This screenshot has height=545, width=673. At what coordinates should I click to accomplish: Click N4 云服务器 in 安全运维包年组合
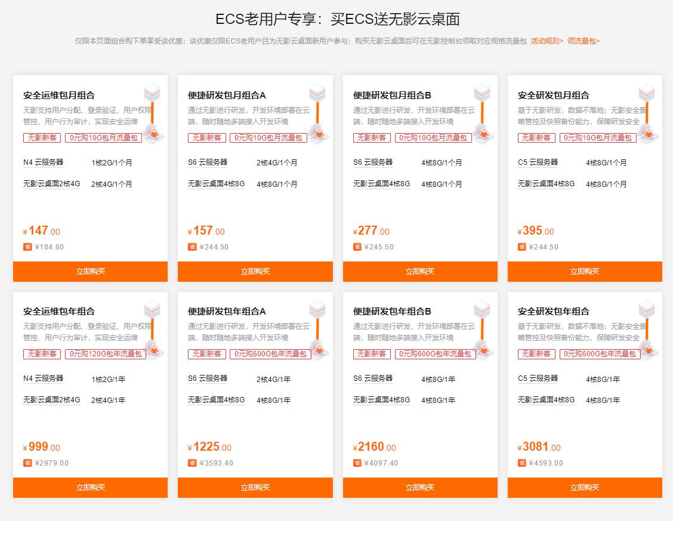[x=44, y=378]
